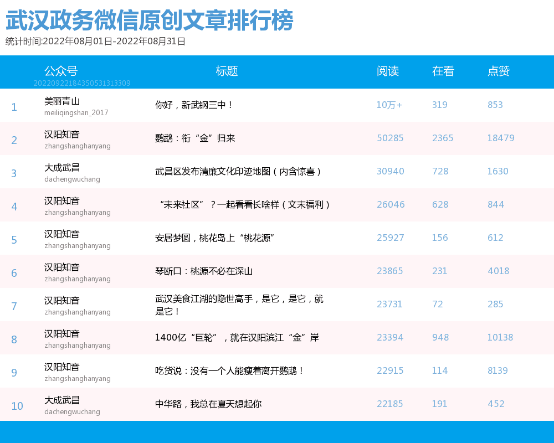
Task: Open article 你好，新武钢三中！
Action: coord(194,105)
